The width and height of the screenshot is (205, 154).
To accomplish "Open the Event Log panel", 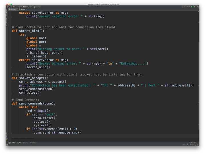I will pyautogui.click(x=193, y=143).
